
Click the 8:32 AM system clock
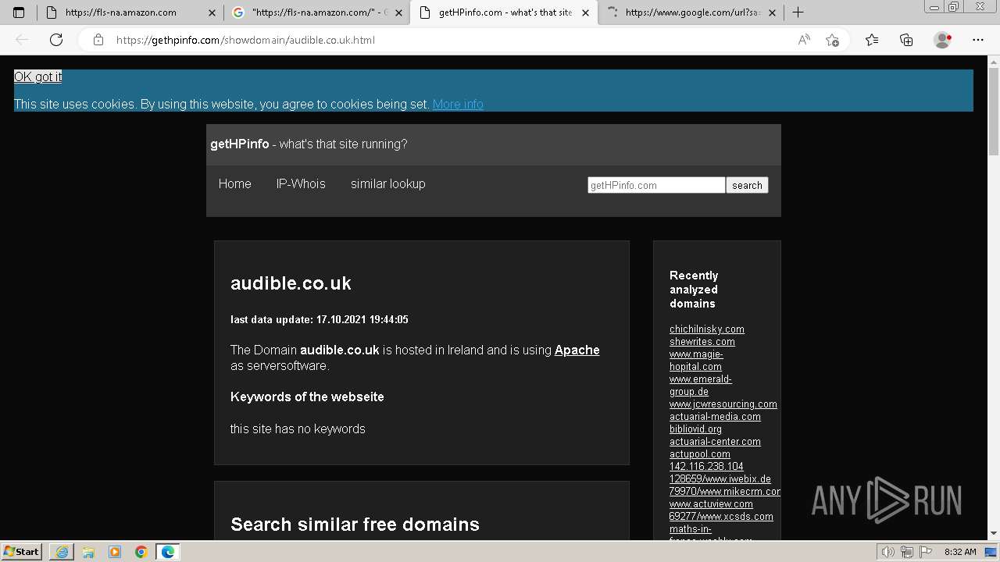coord(960,552)
